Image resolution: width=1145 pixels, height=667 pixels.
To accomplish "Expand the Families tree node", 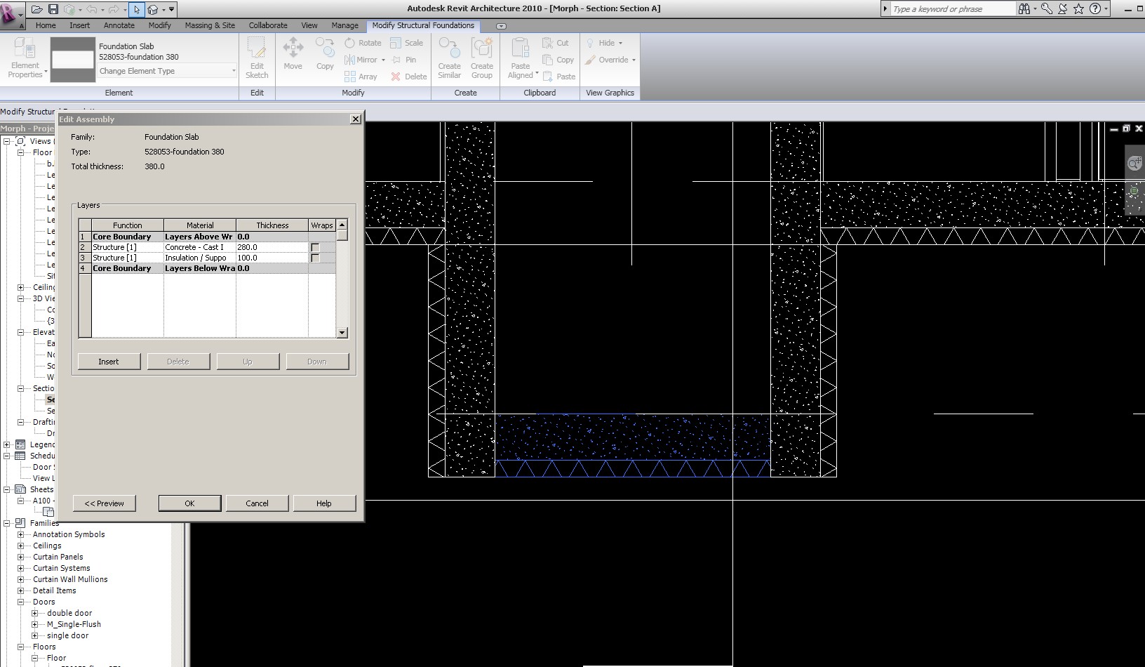I will pos(8,523).
